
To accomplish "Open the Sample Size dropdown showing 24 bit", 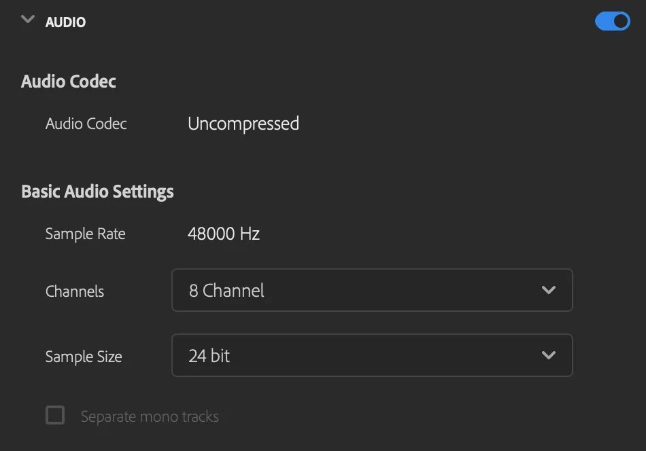I will (x=371, y=355).
